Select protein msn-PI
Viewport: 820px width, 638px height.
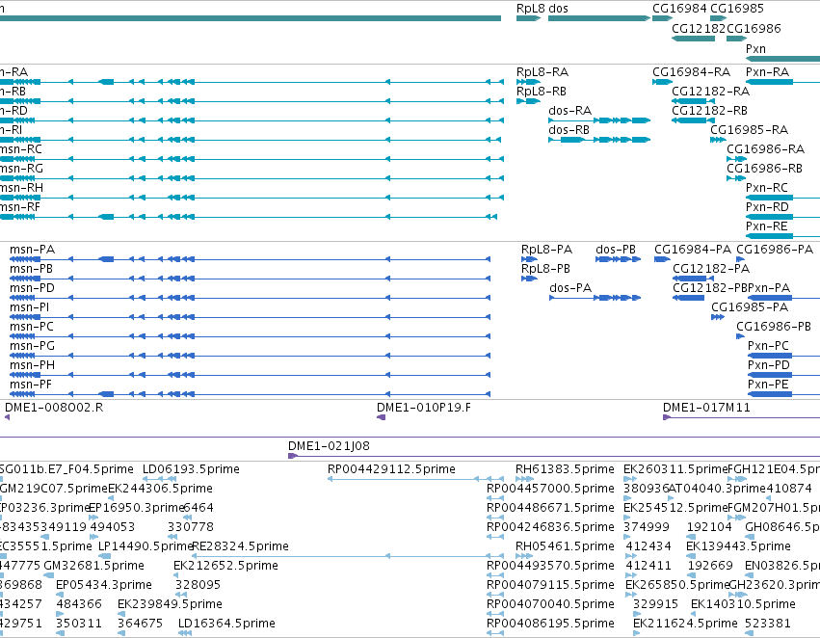point(30,307)
